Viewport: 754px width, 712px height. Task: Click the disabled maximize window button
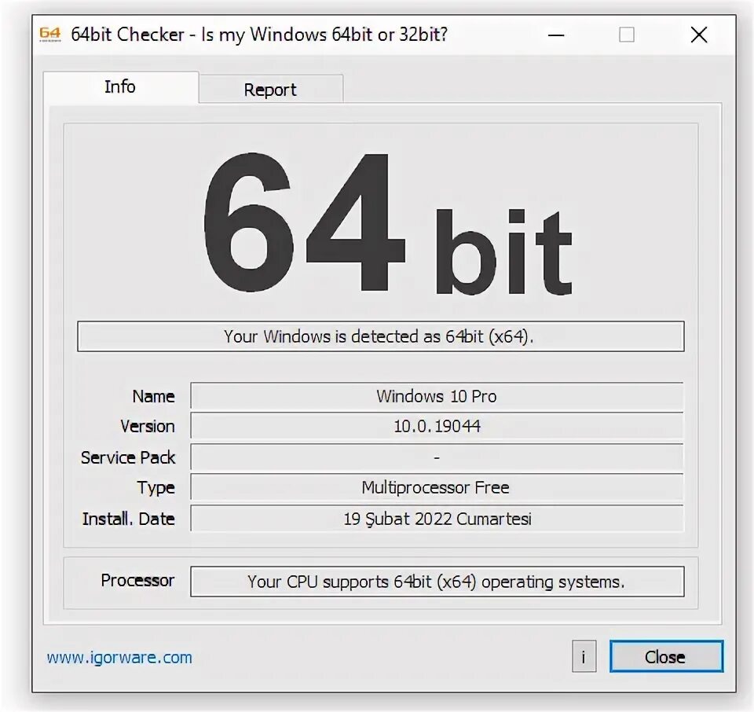(x=627, y=35)
